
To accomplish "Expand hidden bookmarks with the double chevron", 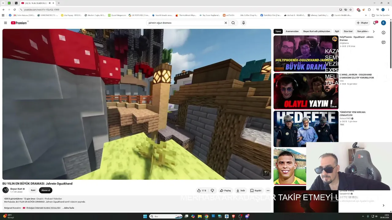I will (366, 15).
